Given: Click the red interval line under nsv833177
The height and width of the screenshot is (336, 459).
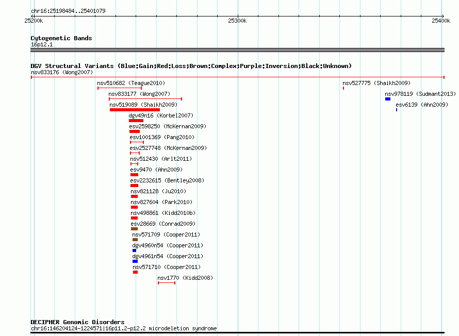Looking at the screenshot, I should [x=145, y=99].
